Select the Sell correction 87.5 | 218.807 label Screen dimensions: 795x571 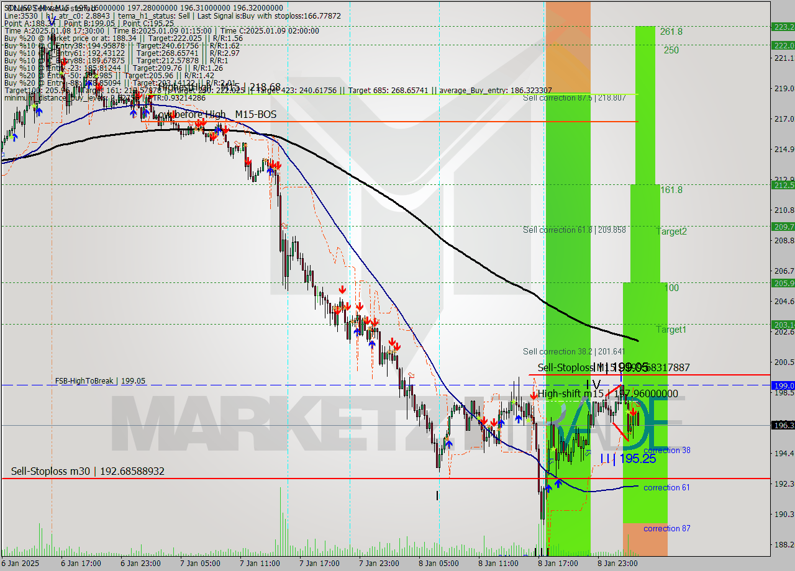tap(575, 98)
